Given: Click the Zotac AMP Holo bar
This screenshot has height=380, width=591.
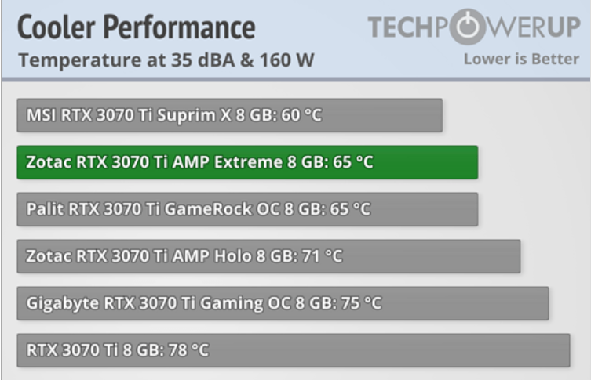Looking at the screenshot, I should tap(268, 256).
